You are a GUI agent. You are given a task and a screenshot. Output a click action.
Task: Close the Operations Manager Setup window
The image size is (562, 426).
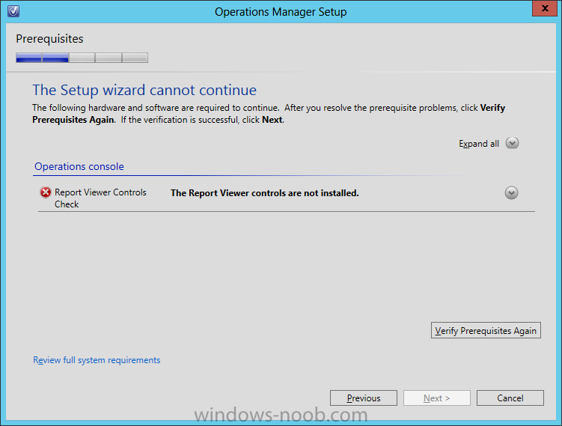tap(545, 8)
